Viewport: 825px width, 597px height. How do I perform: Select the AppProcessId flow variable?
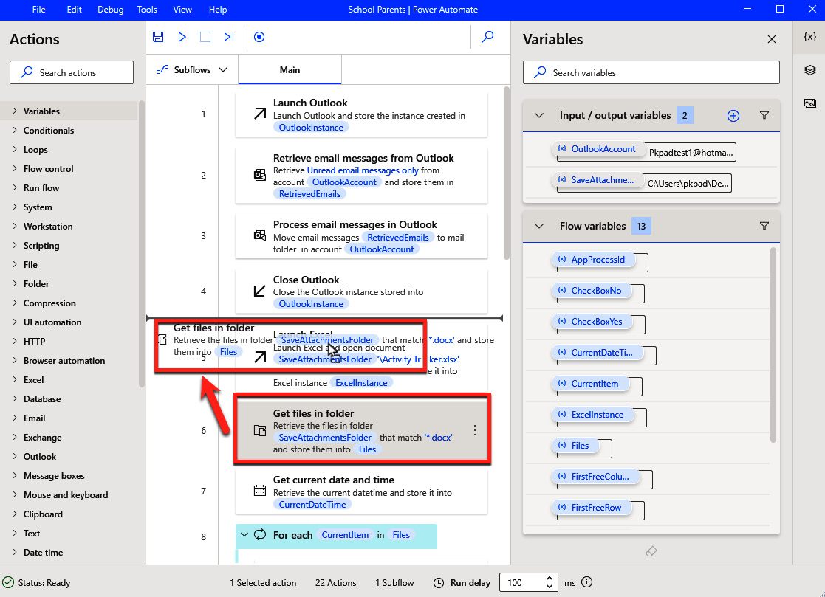click(592, 260)
